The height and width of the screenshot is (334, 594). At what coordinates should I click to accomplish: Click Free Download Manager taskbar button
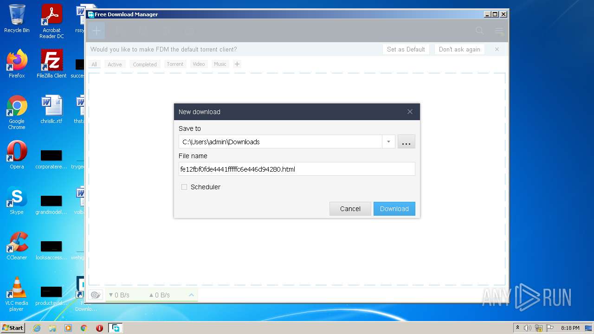click(x=115, y=328)
